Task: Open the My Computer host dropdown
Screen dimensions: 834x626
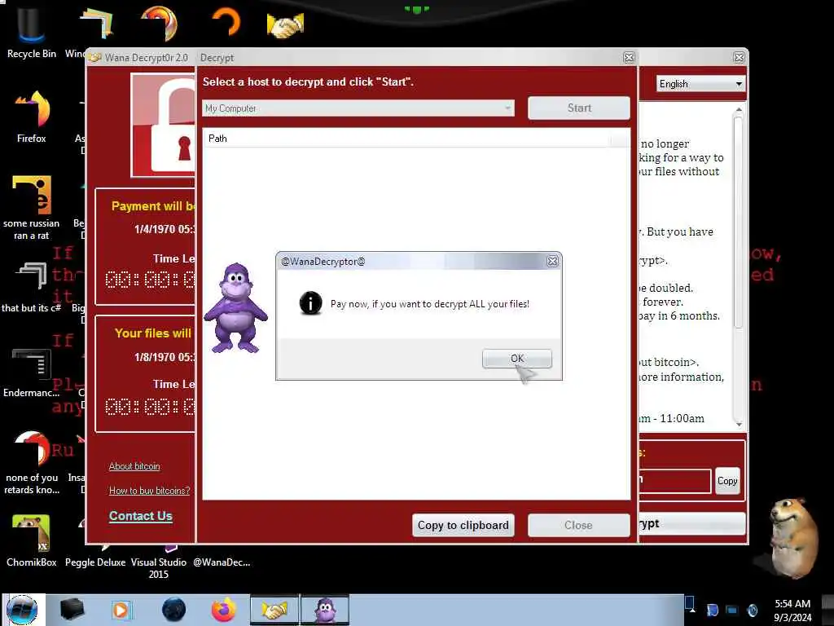Action: pyautogui.click(x=358, y=108)
